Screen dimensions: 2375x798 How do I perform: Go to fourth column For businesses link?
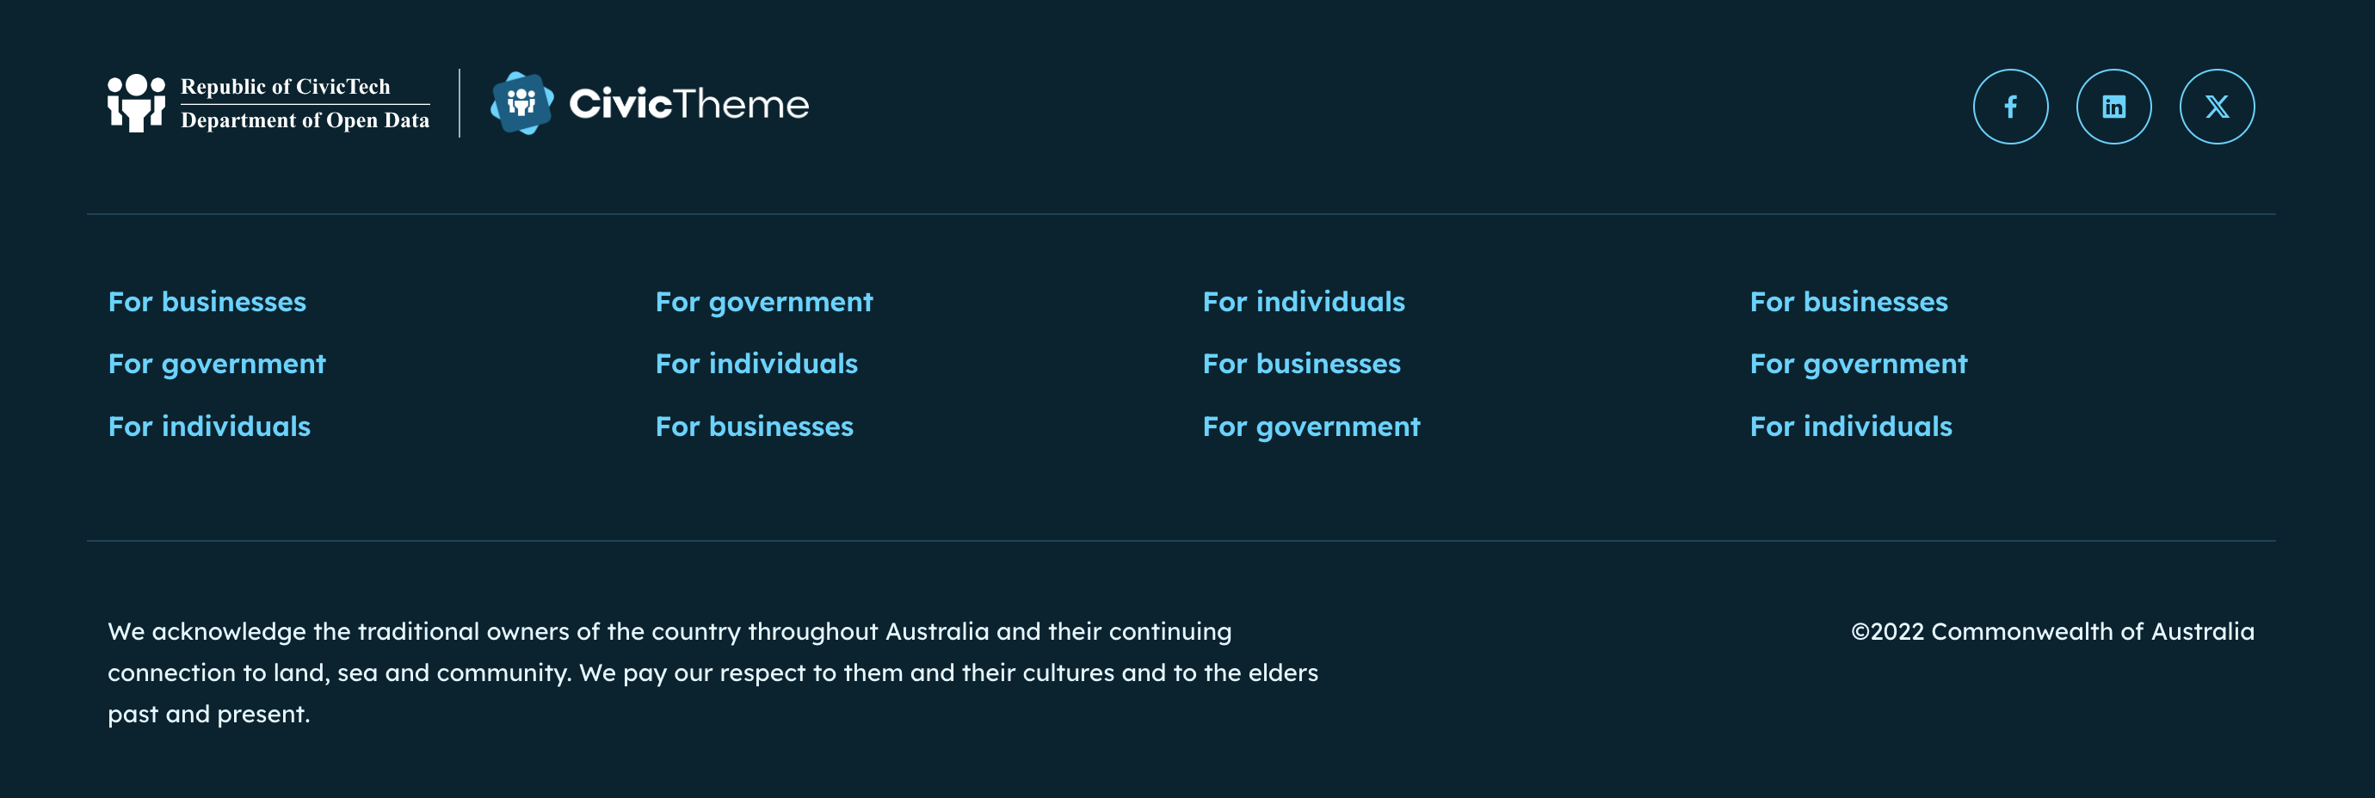point(1848,302)
